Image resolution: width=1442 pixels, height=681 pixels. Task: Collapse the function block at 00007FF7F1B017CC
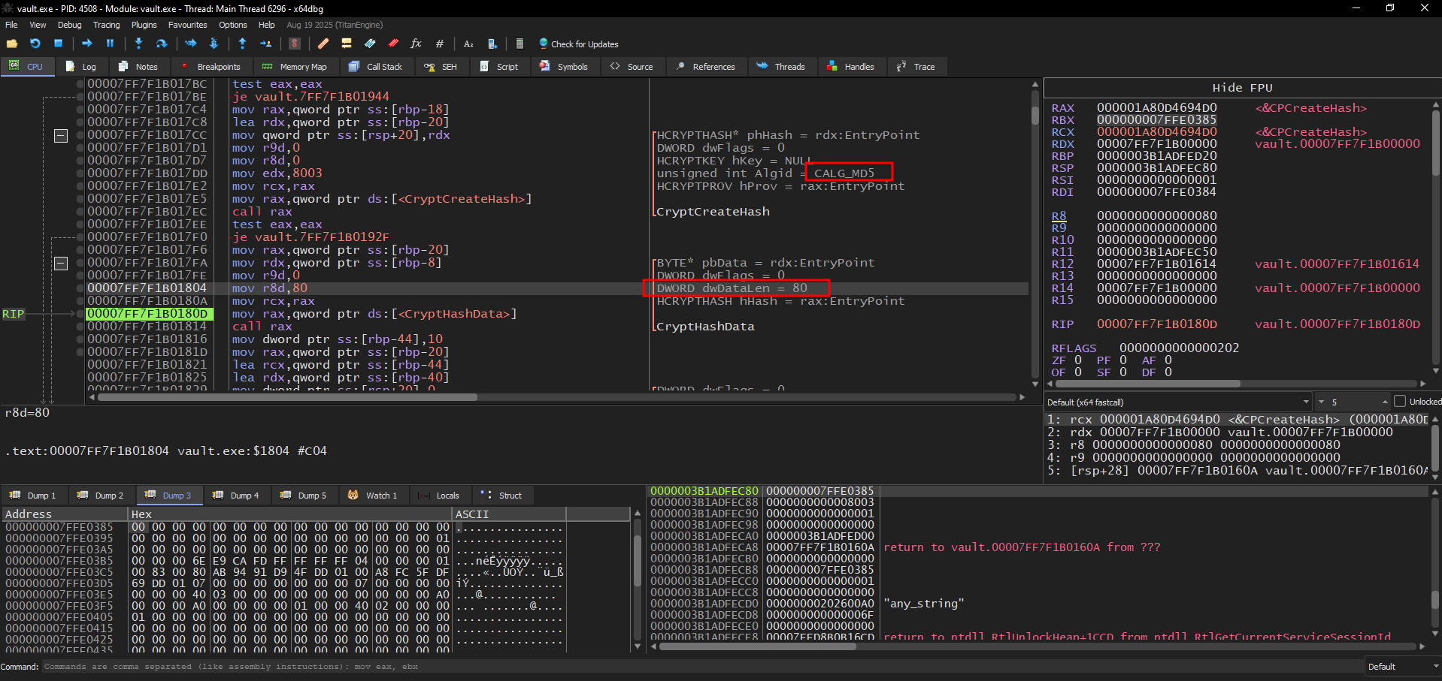(x=61, y=136)
